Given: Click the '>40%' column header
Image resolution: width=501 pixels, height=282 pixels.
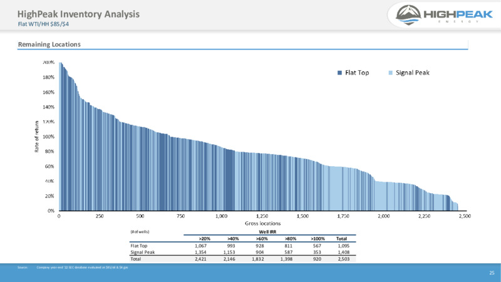Looking at the screenshot, I should pos(233,239).
